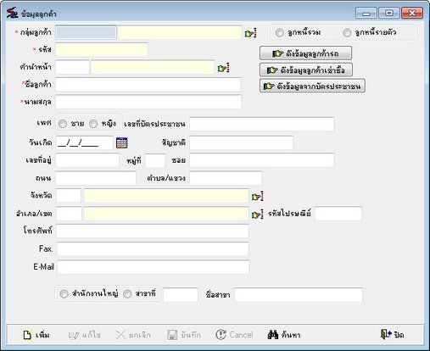Choose ชาย gender radio option
430x351 pixels.
tap(63, 124)
